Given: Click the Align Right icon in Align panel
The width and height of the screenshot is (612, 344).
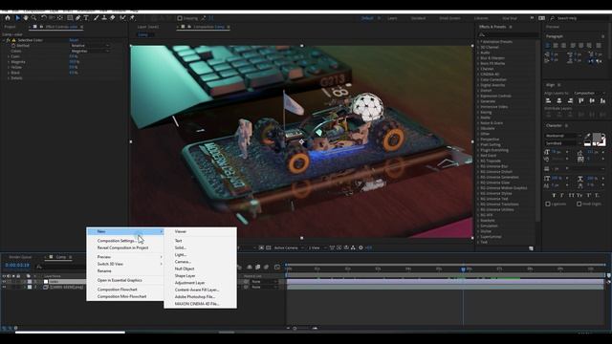Looking at the screenshot, I should click(570, 101).
